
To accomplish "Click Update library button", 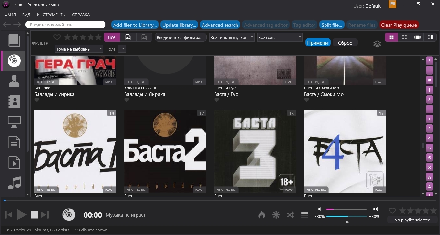I will point(179,25).
